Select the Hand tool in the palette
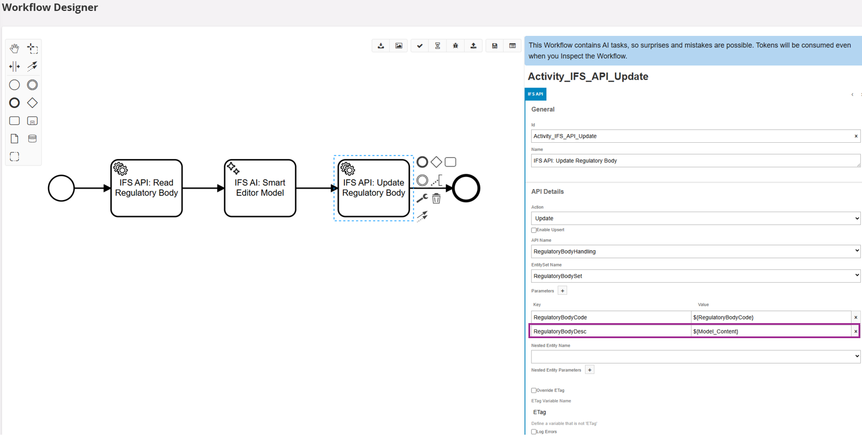 [x=14, y=48]
